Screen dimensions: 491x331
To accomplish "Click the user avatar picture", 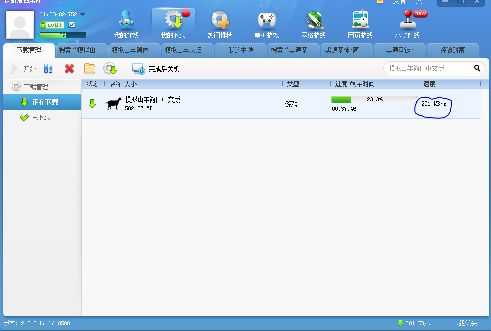I will point(20,25).
